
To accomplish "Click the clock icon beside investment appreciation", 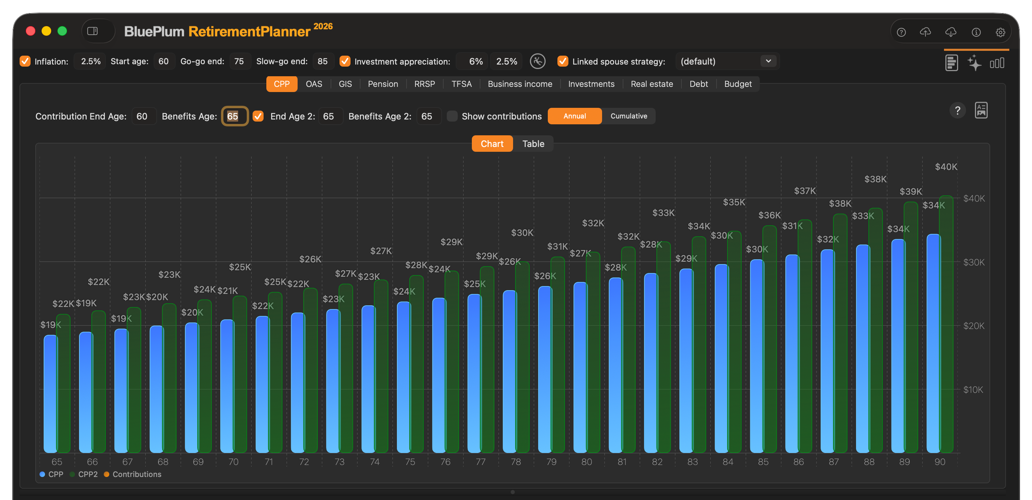I will coord(537,61).
